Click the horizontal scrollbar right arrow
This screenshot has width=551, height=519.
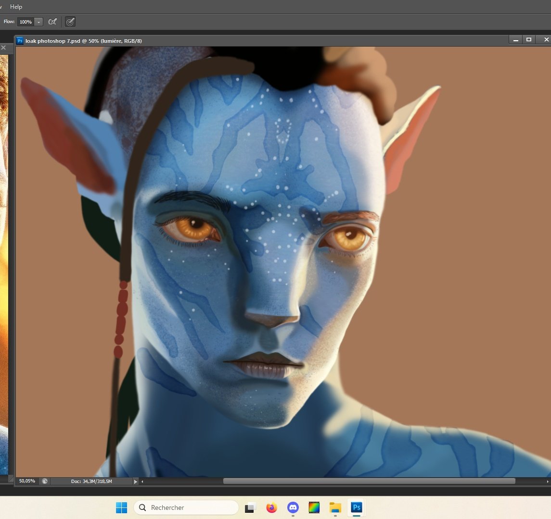tap(548, 482)
